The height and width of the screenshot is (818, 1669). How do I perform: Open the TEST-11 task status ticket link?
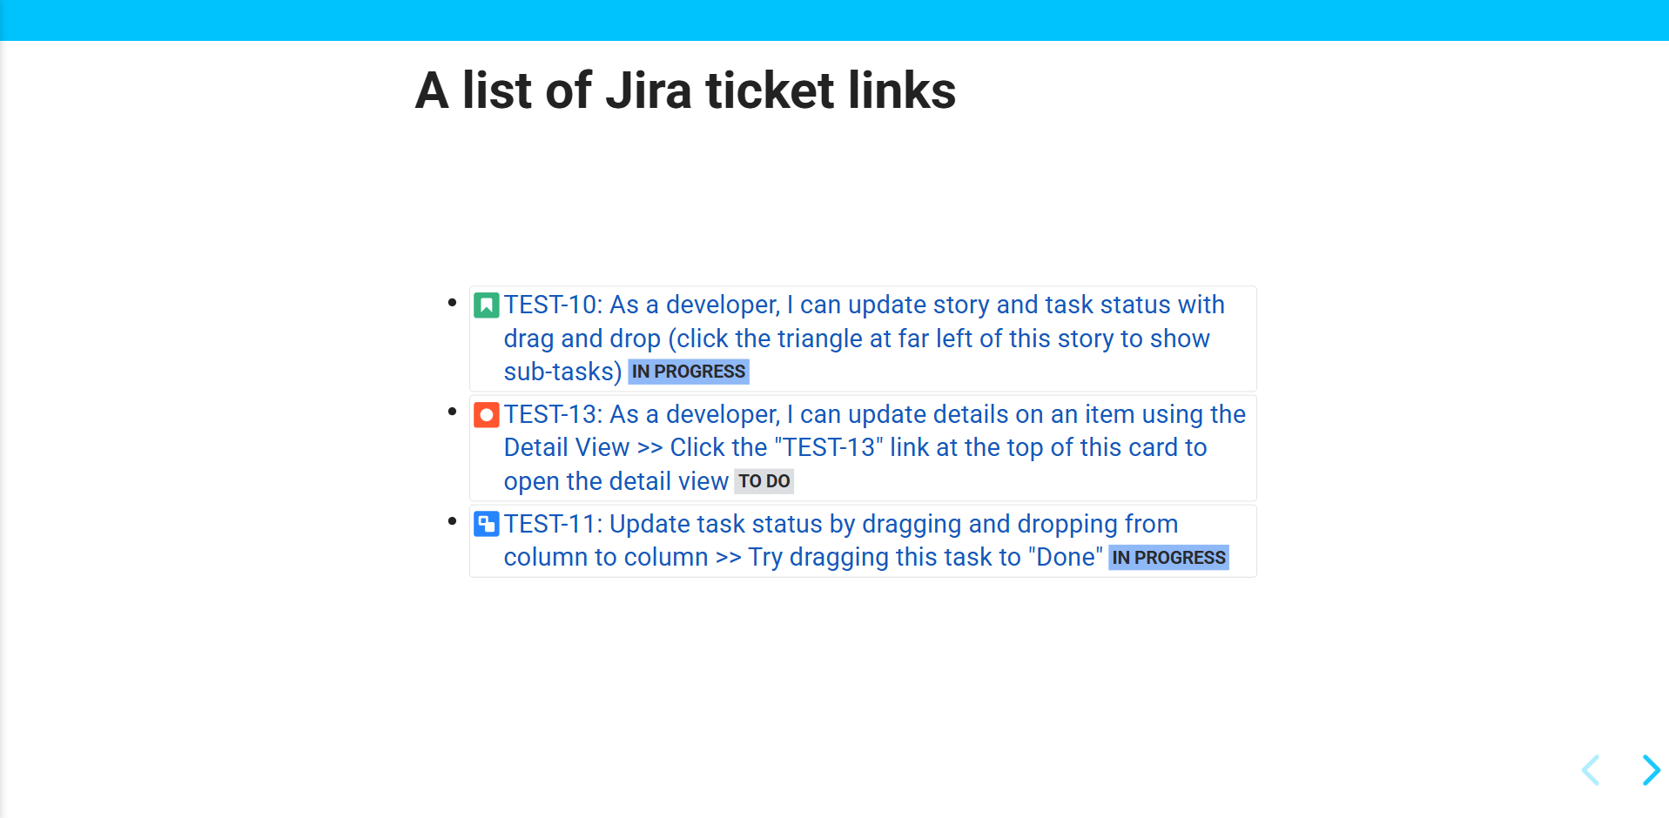(x=840, y=525)
